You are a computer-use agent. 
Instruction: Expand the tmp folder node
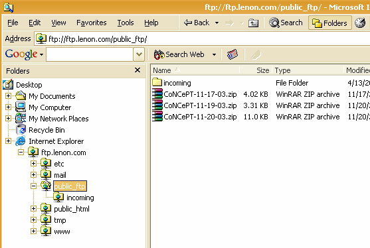[33, 220]
